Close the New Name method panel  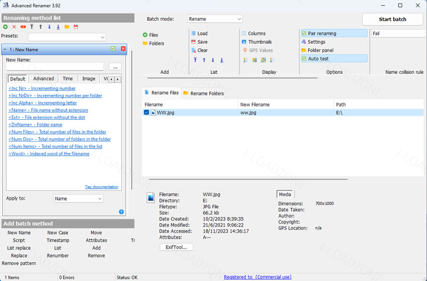point(123,49)
